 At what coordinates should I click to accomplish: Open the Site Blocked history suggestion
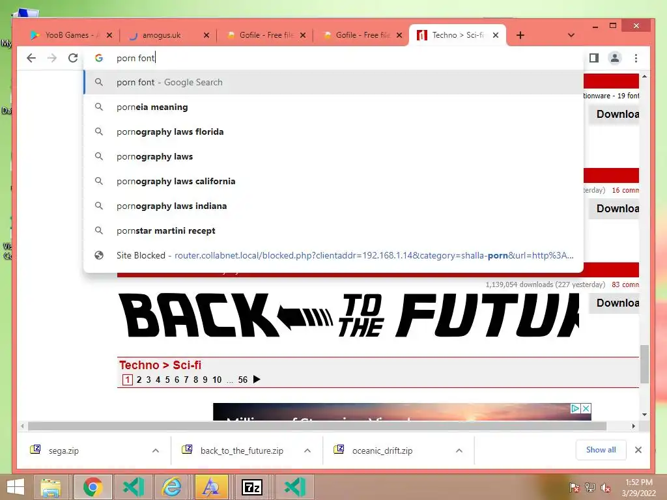(333, 255)
